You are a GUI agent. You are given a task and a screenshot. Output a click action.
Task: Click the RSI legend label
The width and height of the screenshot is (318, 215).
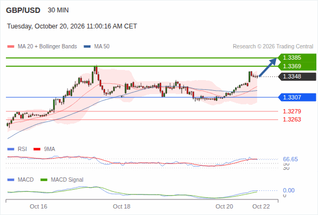point(22,149)
